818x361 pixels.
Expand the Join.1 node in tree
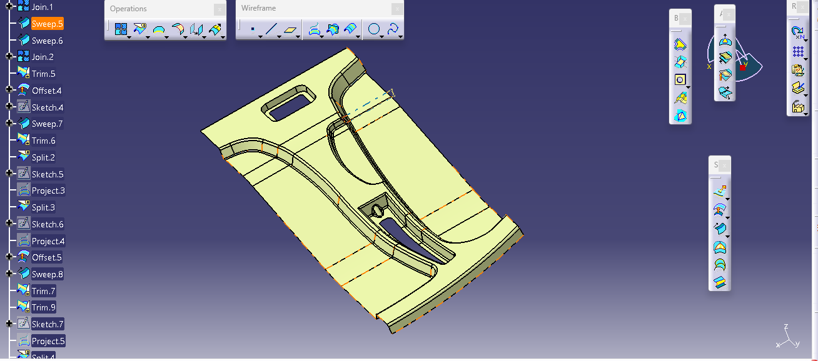9,6
